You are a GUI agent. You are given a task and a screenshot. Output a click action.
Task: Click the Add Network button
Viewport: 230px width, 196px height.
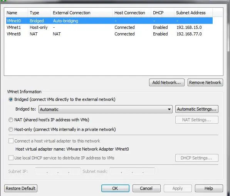(x=167, y=82)
